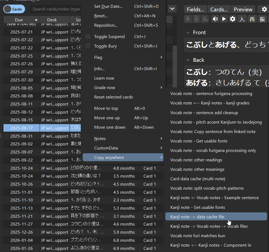269x252 pixels.
Task: Open the dropdown arrow next to search bar
Action: (x=172, y=9)
